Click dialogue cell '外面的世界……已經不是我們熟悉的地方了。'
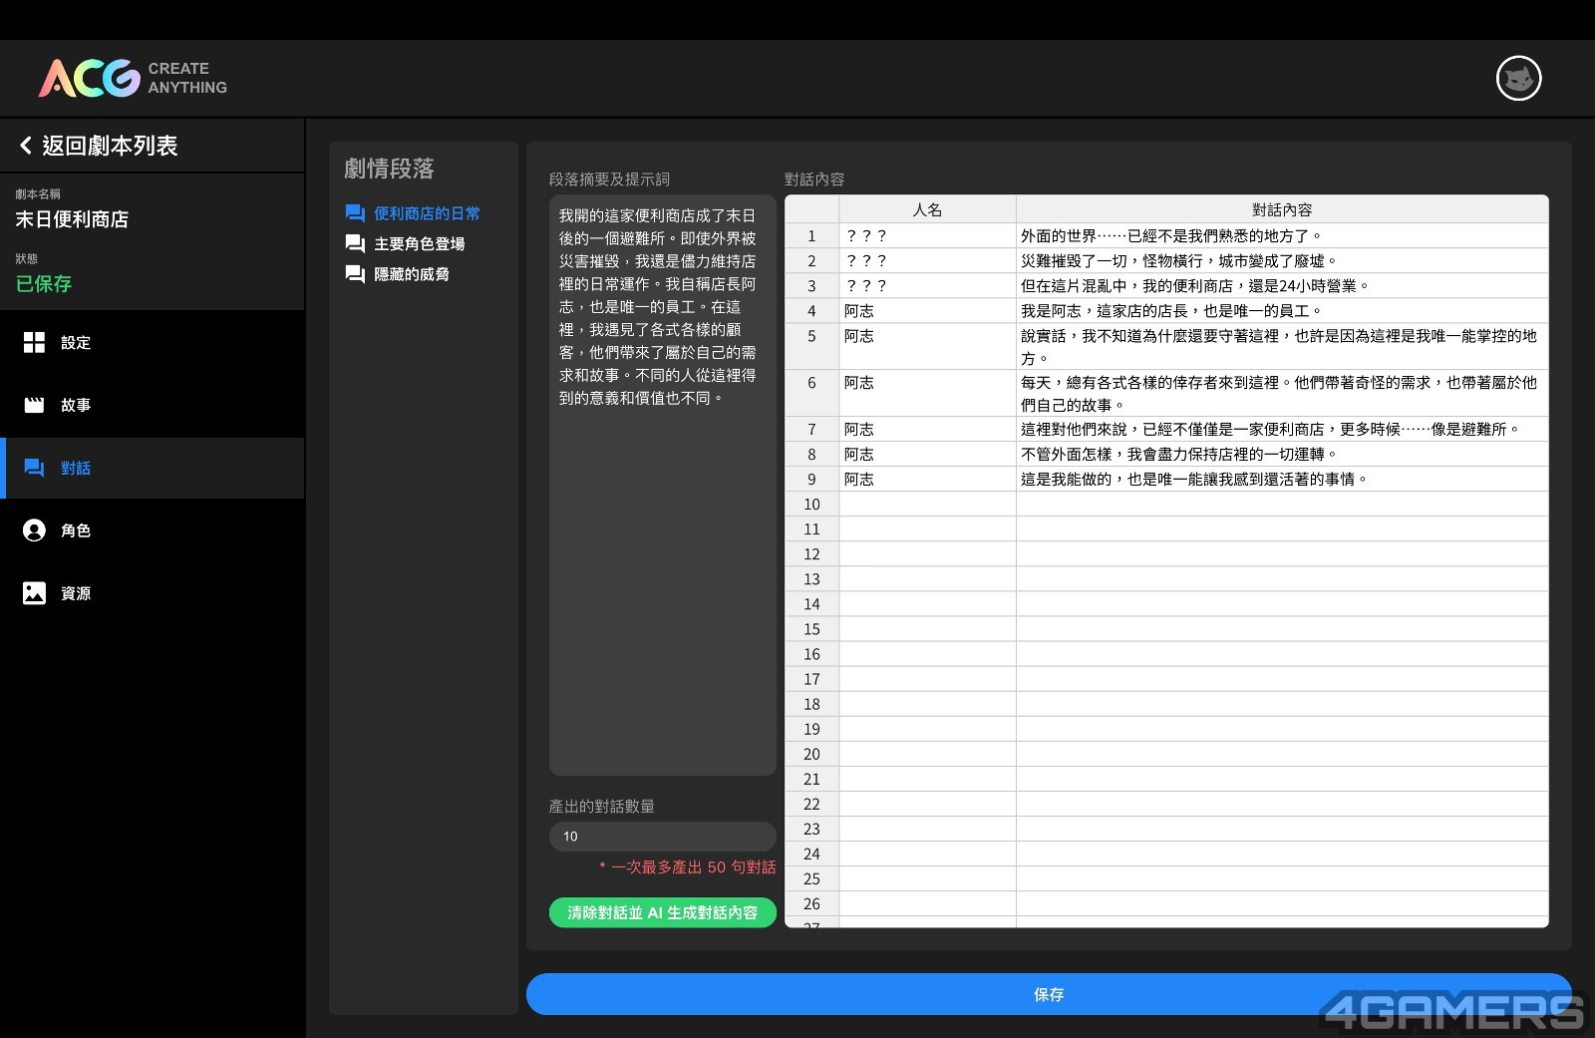The width and height of the screenshot is (1595, 1038). [1282, 236]
